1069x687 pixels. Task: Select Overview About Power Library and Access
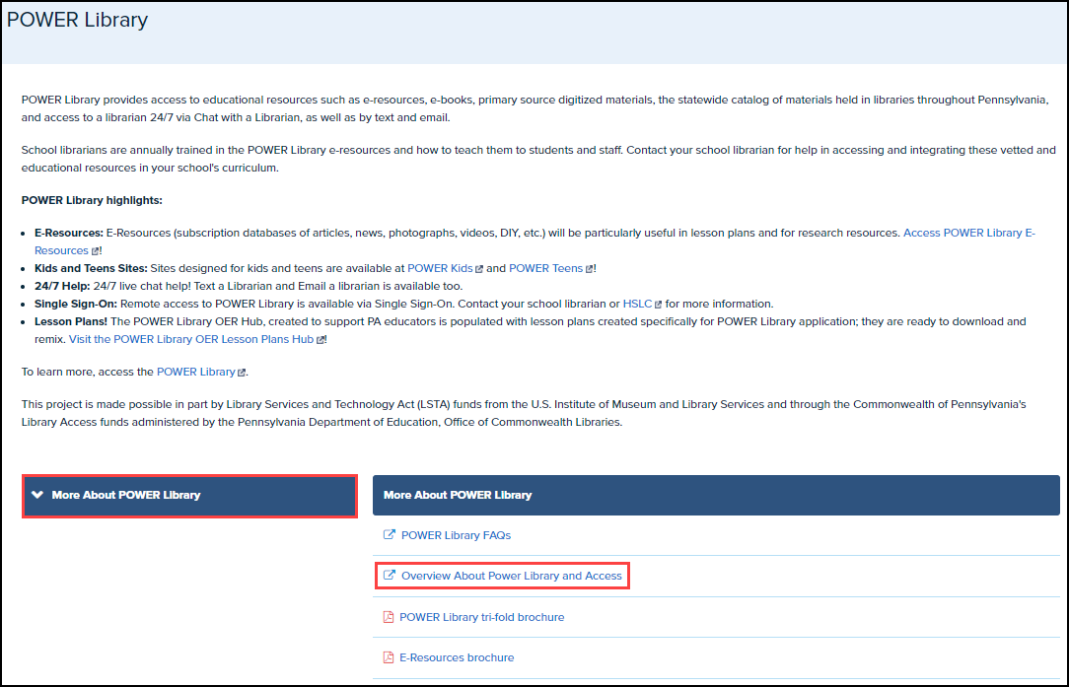pos(511,576)
